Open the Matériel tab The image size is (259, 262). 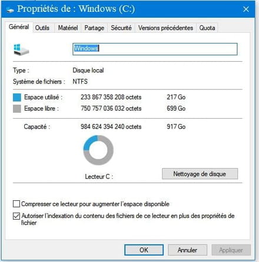point(68,28)
